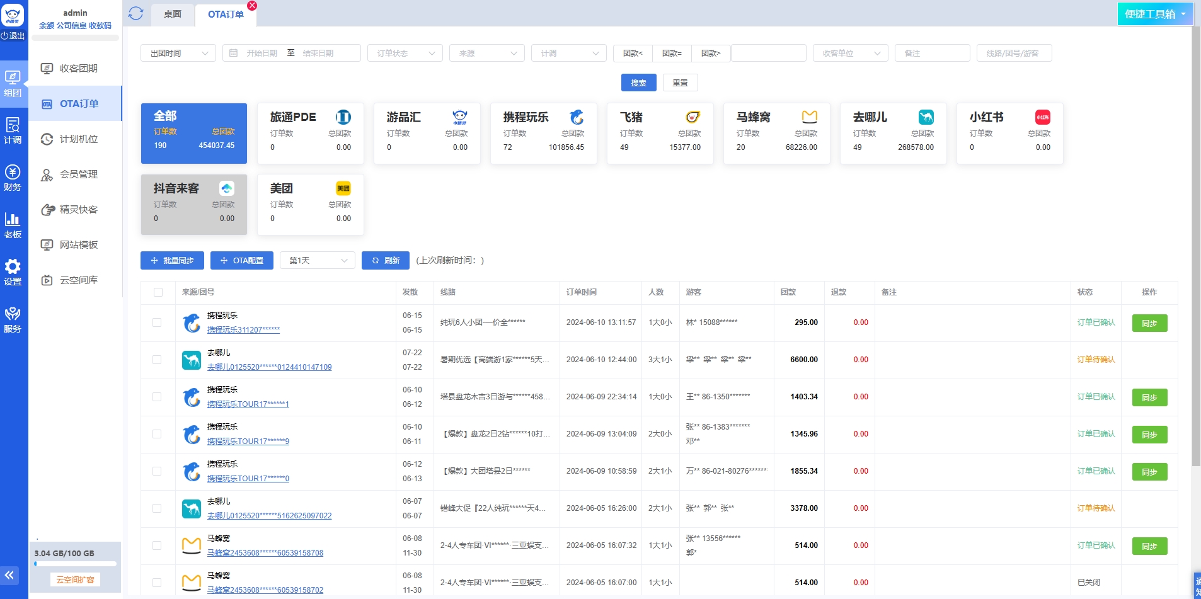Open 云空间库 in the side menu

pos(76,280)
